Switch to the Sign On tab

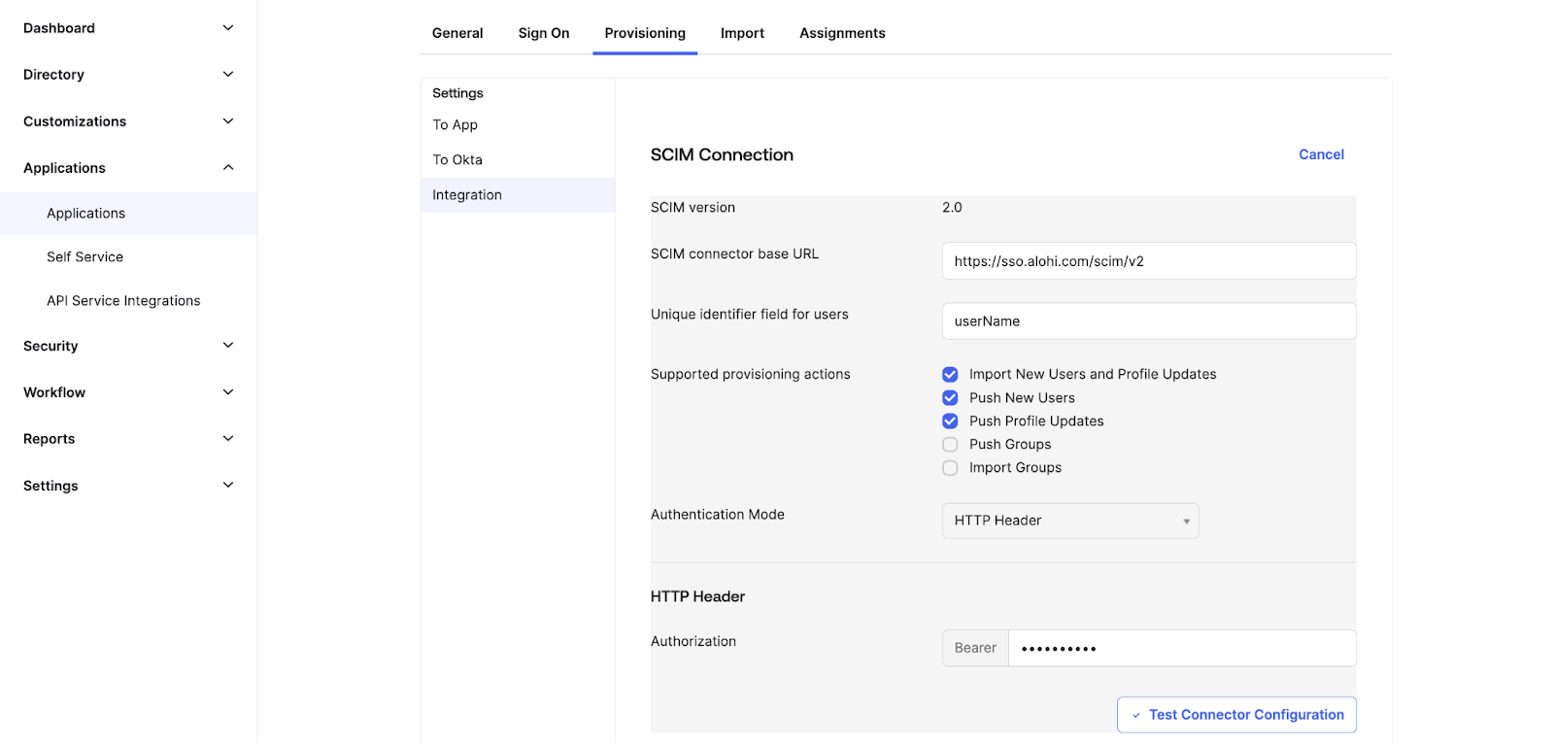tap(543, 33)
